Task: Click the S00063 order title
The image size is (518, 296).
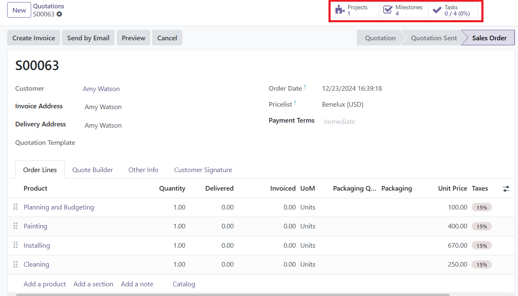Action: (x=37, y=65)
